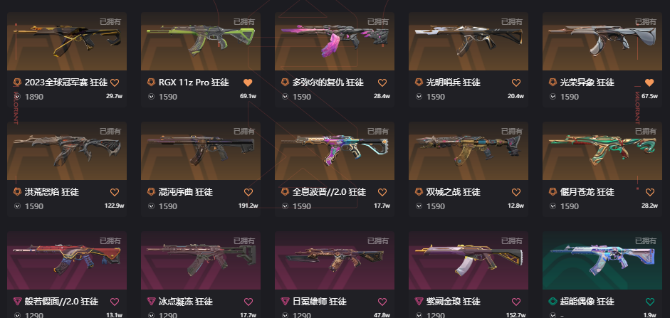
Task: Click pink heart for 紫阙金琅 狂徒
Action: 515,302
